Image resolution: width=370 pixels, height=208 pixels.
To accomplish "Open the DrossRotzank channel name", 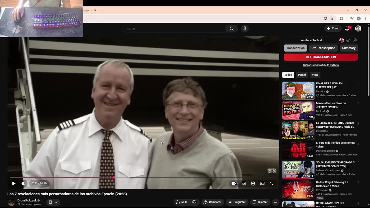I will pos(27,200).
